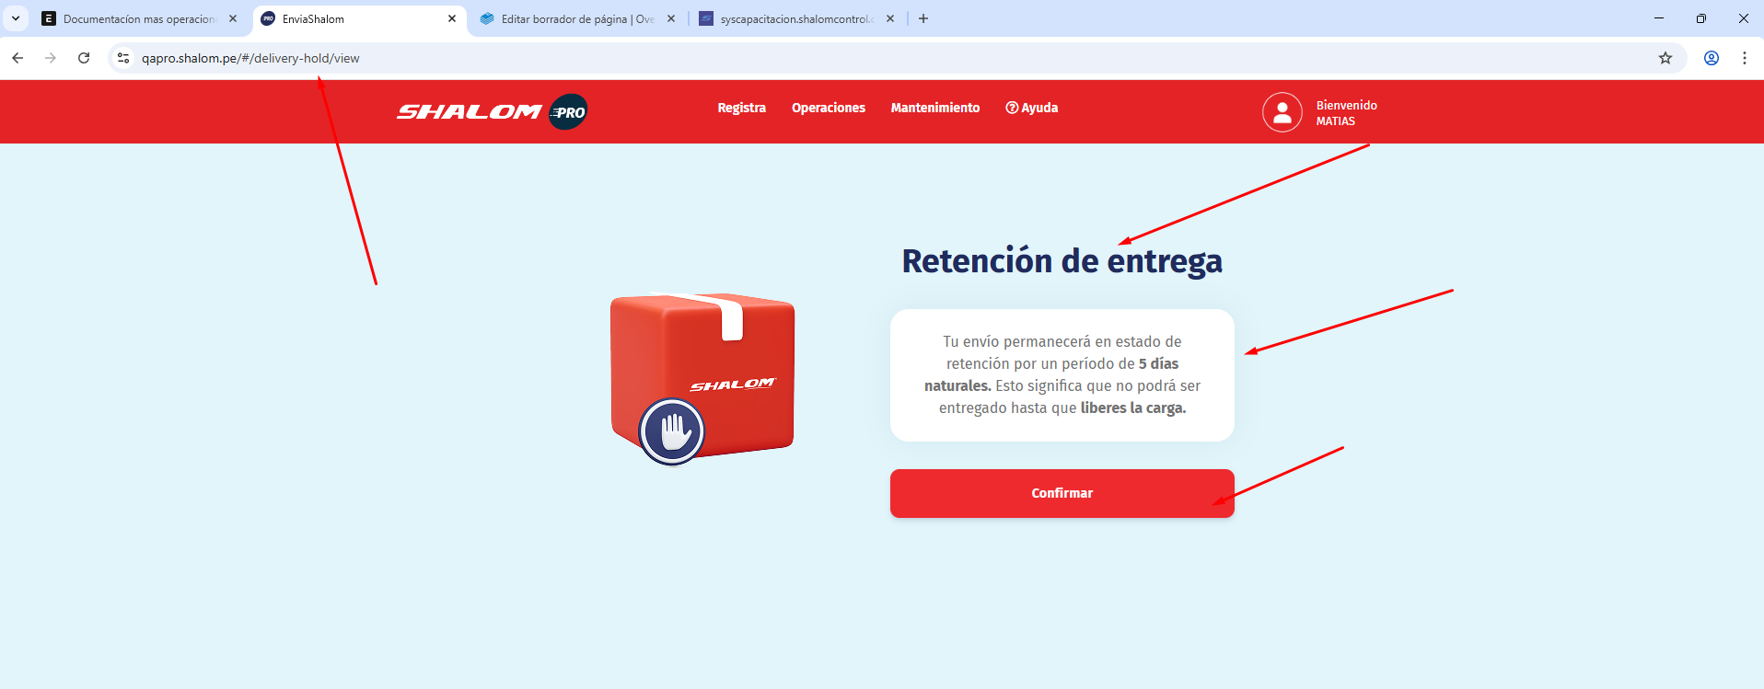Expand the tab search dropdown arrow

click(x=16, y=18)
